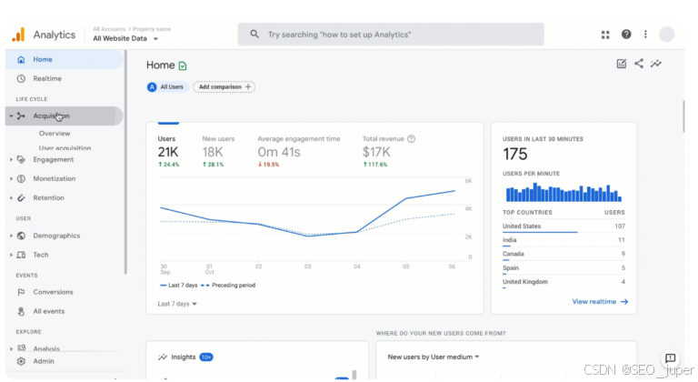Click the Engagement tag icon

point(21,159)
